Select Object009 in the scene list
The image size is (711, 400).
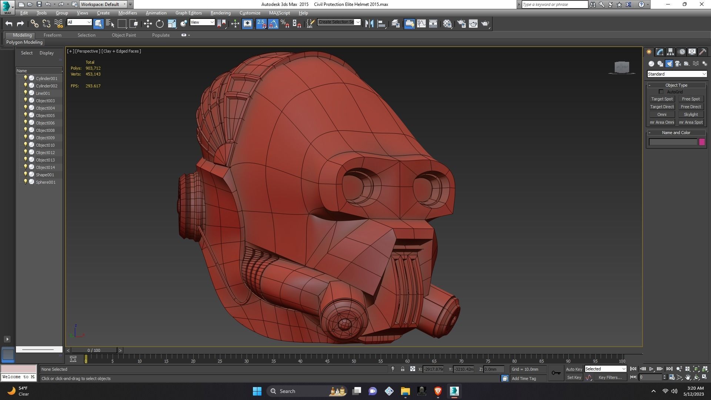coord(46,137)
